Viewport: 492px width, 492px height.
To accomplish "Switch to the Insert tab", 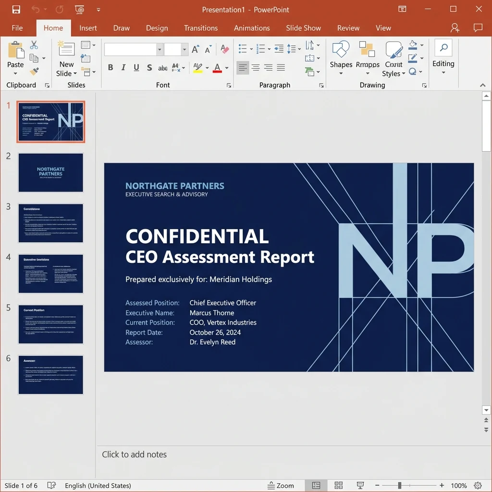I will pos(88,28).
